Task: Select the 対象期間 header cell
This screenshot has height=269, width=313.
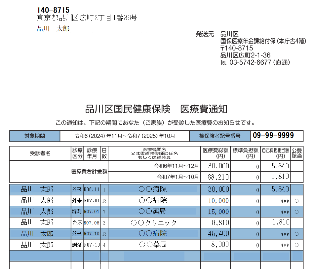Action: pos(35,136)
